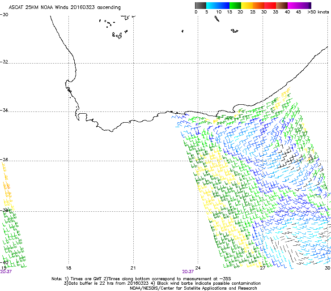Viewport: 331px width, 291px height.
Task: Click the ">50 knots" legend label
Action: [318, 12]
